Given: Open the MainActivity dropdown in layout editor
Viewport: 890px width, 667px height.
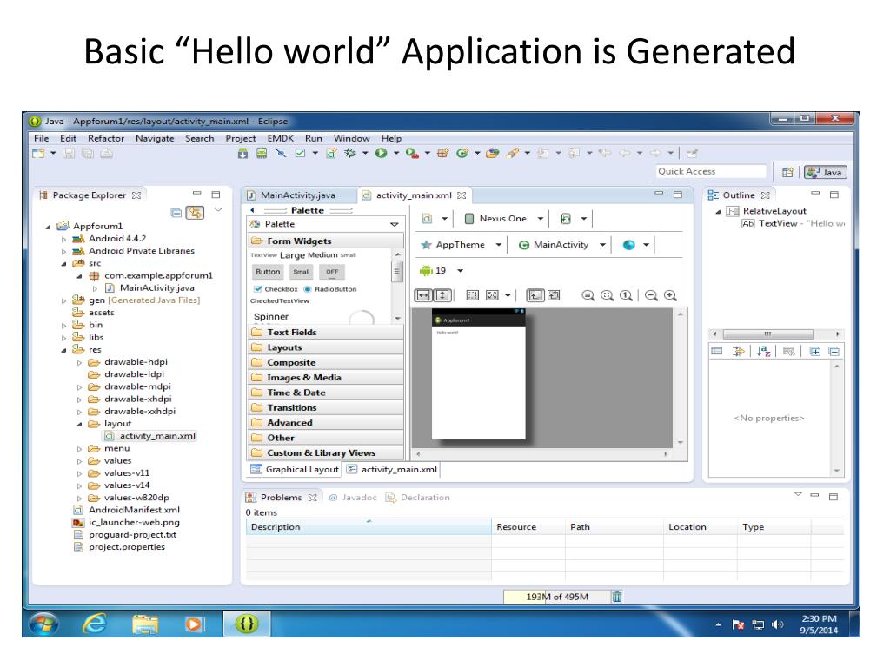Looking at the screenshot, I should [562, 245].
